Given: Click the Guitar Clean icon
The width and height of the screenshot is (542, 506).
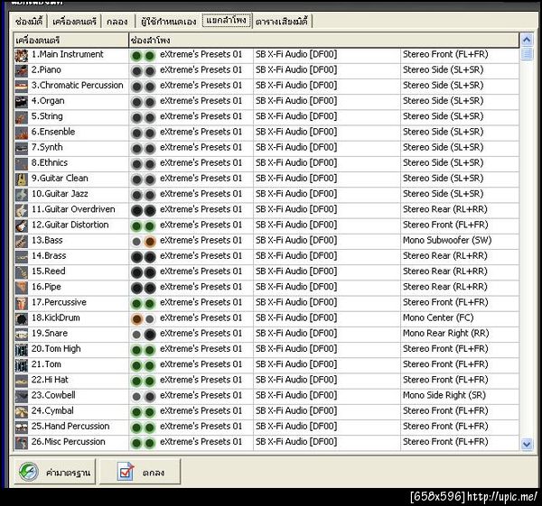Looking at the screenshot, I should pos(22,179).
